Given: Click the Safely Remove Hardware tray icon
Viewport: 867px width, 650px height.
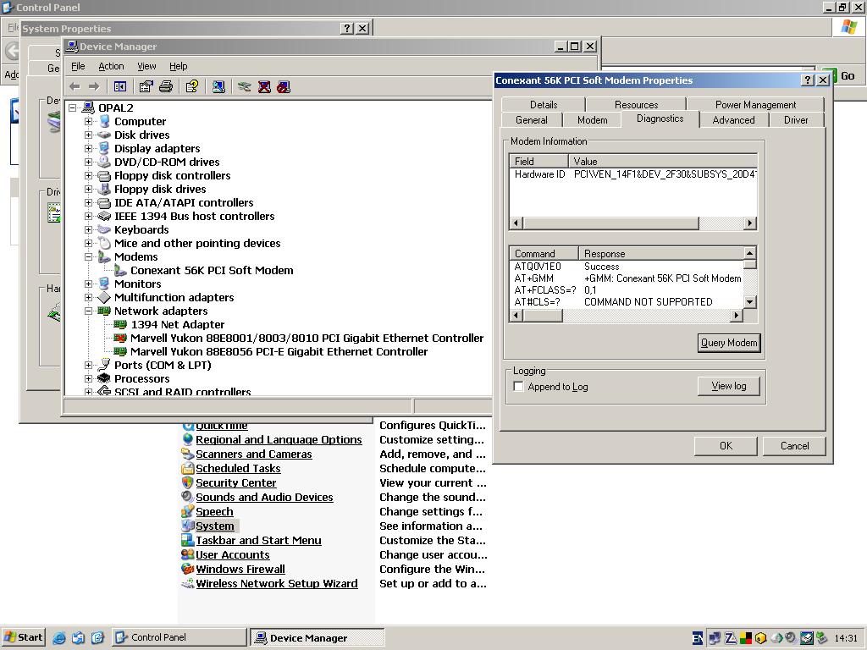Looking at the screenshot, I should pyautogui.click(x=821, y=638).
